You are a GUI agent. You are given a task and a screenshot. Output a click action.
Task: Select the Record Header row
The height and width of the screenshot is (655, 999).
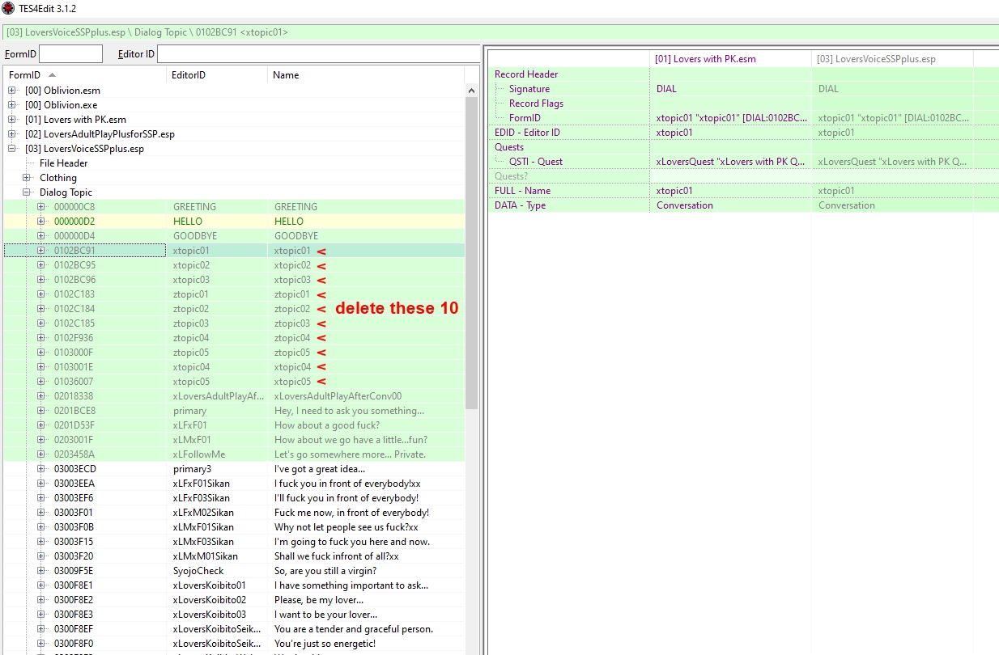[745, 74]
